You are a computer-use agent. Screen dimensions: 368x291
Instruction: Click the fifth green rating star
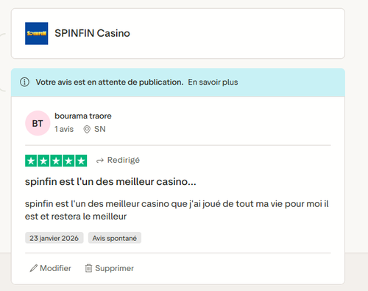(81, 161)
